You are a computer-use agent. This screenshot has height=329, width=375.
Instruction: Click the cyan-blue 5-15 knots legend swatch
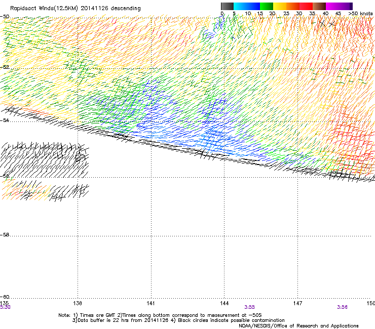(x=247, y=6)
